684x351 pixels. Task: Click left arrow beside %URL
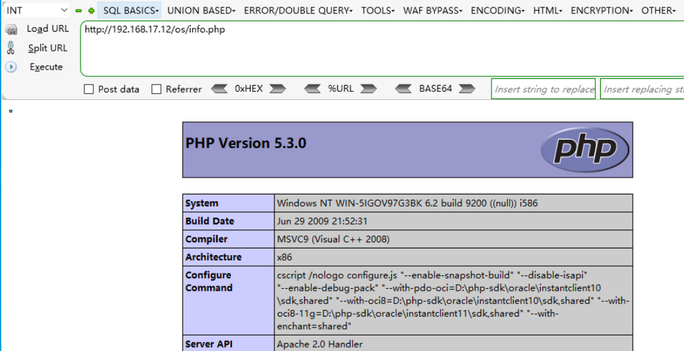pos(312,89)
